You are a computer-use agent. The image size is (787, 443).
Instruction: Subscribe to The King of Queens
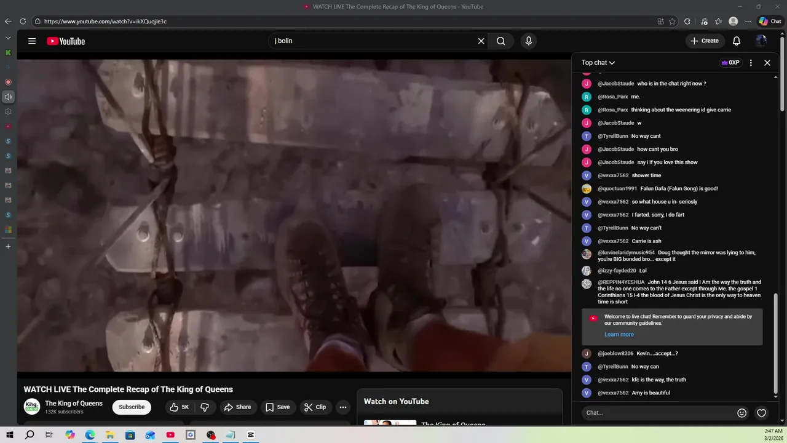tap(132, 407)
